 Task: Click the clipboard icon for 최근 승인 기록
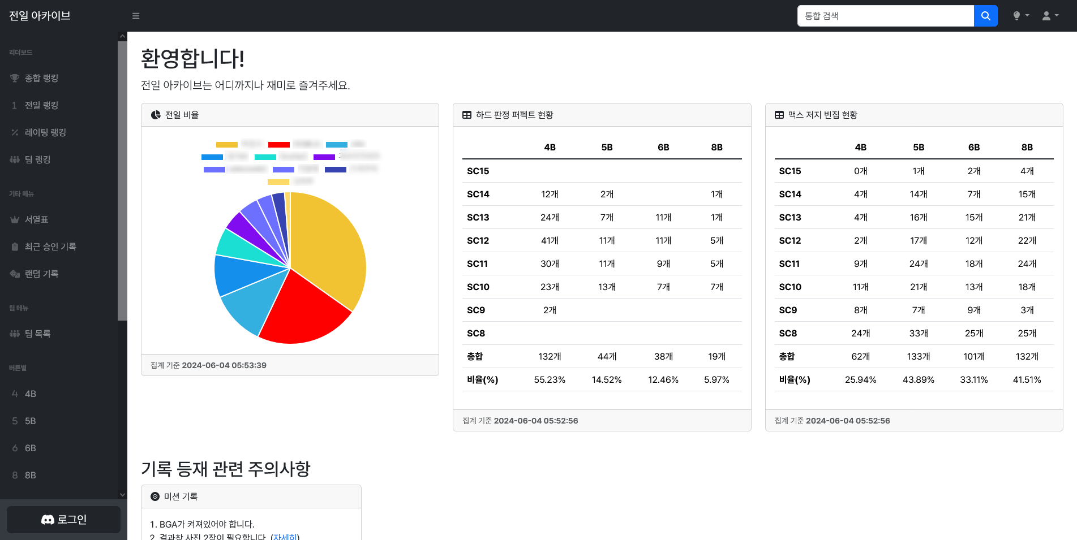coord(15,247)
